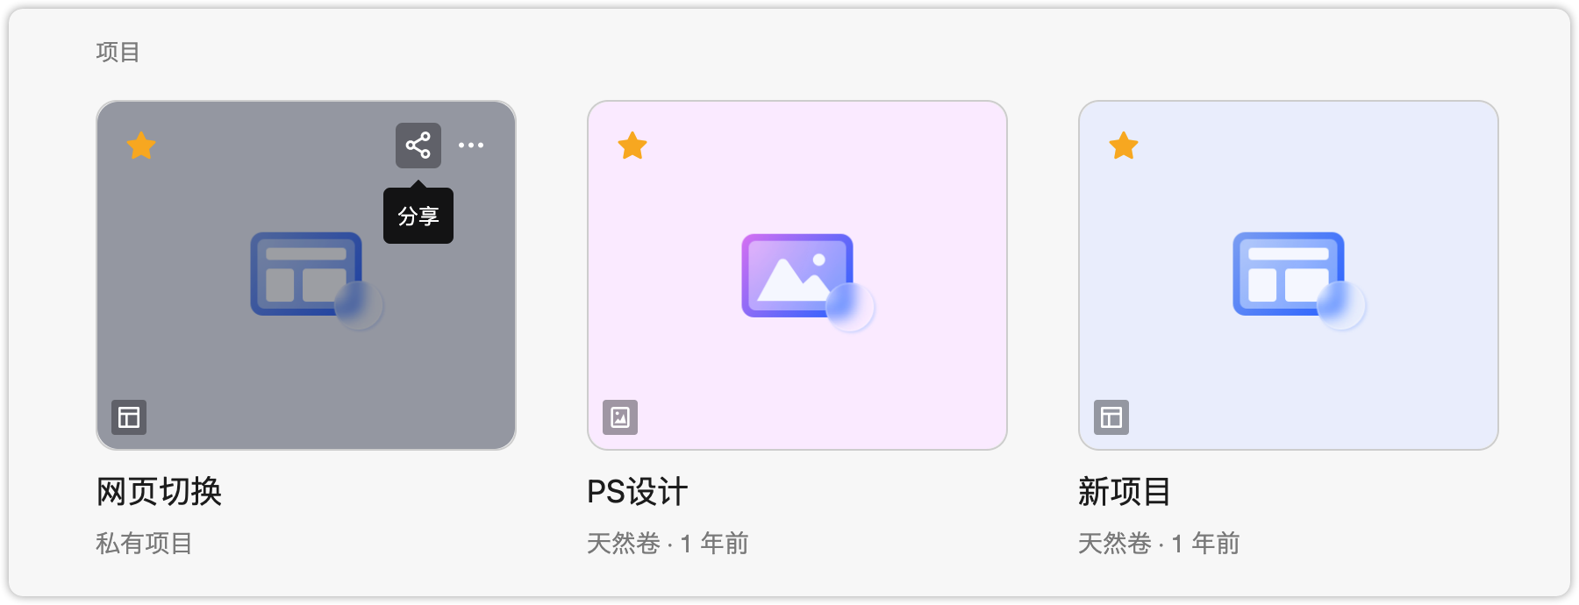
Task: Toggle the favorite star on 网页切换 project
Action: click(x=141, y=146)
